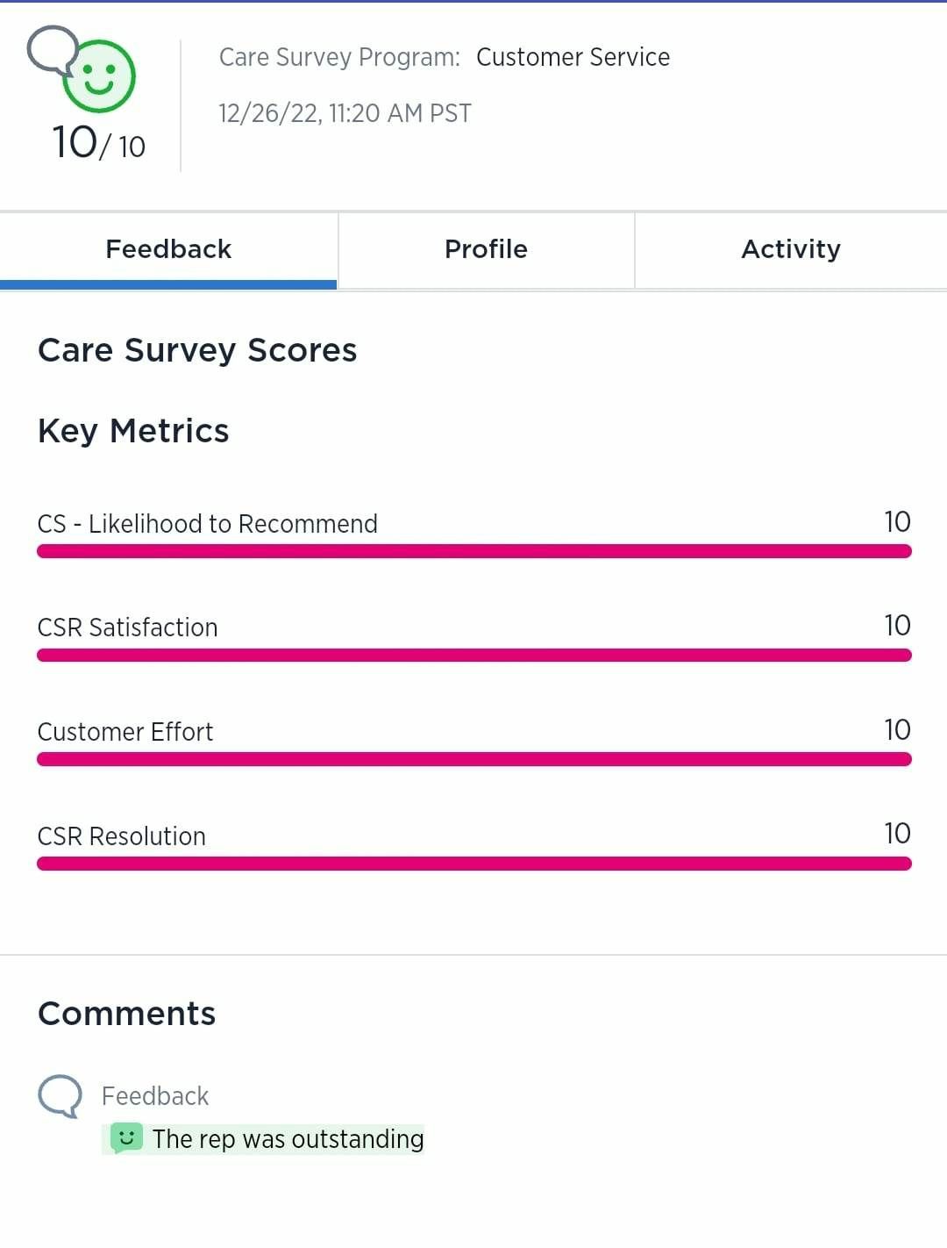
Task: Select the Feedback tab
Action: [x=168, y=250]
